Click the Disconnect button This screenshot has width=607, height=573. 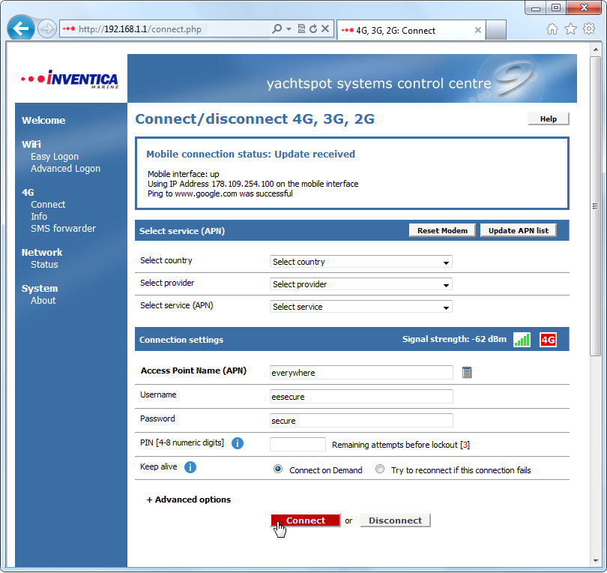[395, 520]
